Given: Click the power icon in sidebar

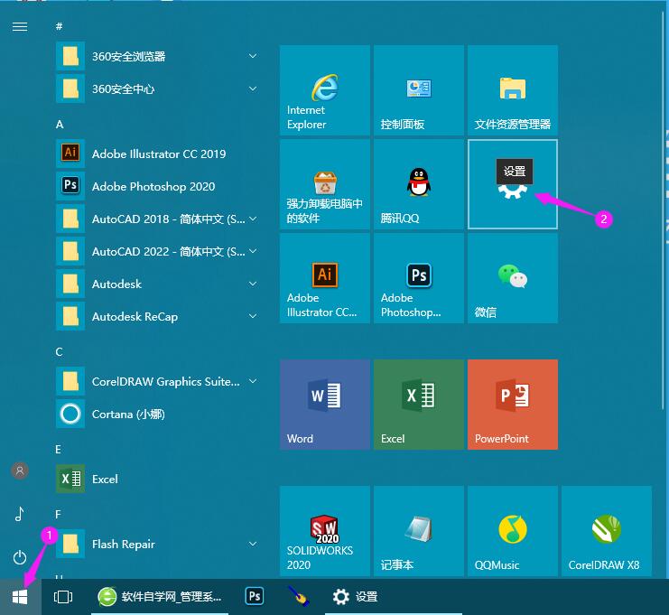Looking at the screenshot, I should point(20,557).
